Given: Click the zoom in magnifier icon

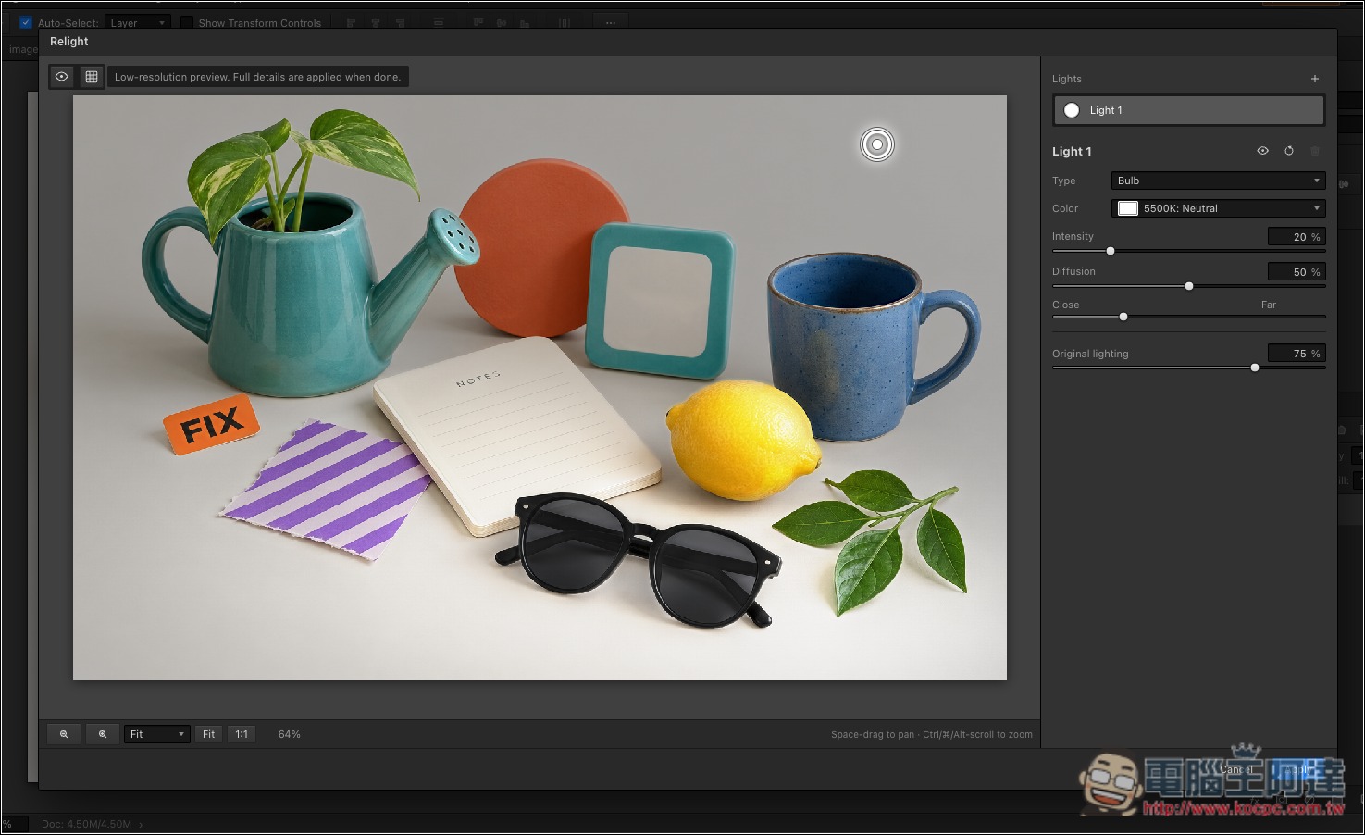Looking at the screenshot, I should coord(103,734).
